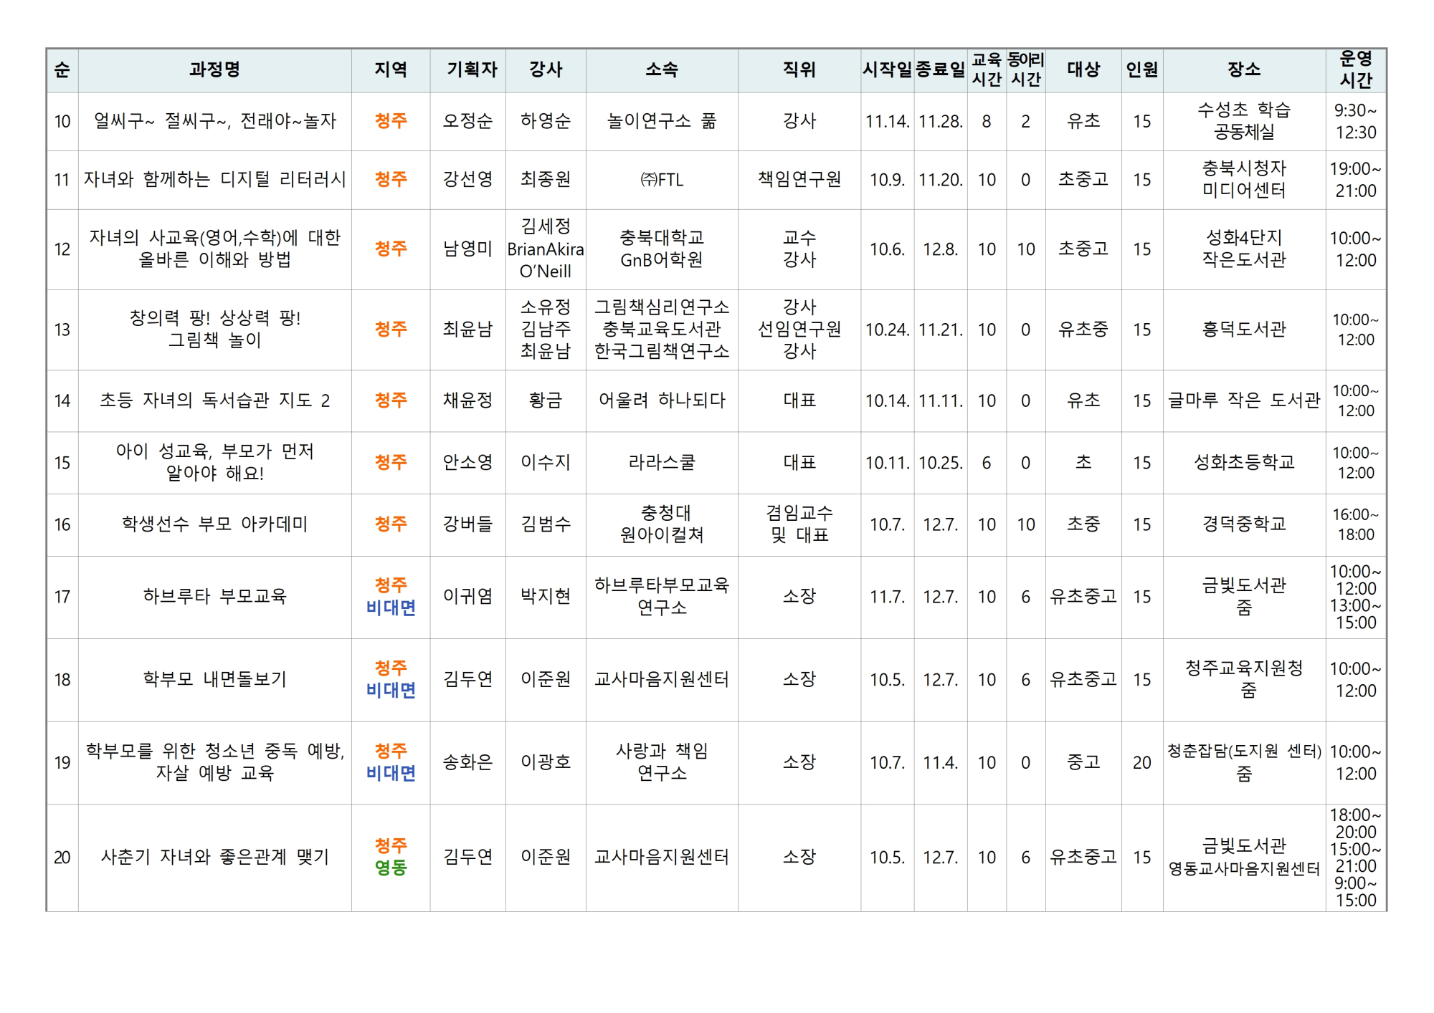This screenshot has width=1434, height=1013.
Task: Click affiliation 사랑과 책임 연구소
Action: coord(661,762)
